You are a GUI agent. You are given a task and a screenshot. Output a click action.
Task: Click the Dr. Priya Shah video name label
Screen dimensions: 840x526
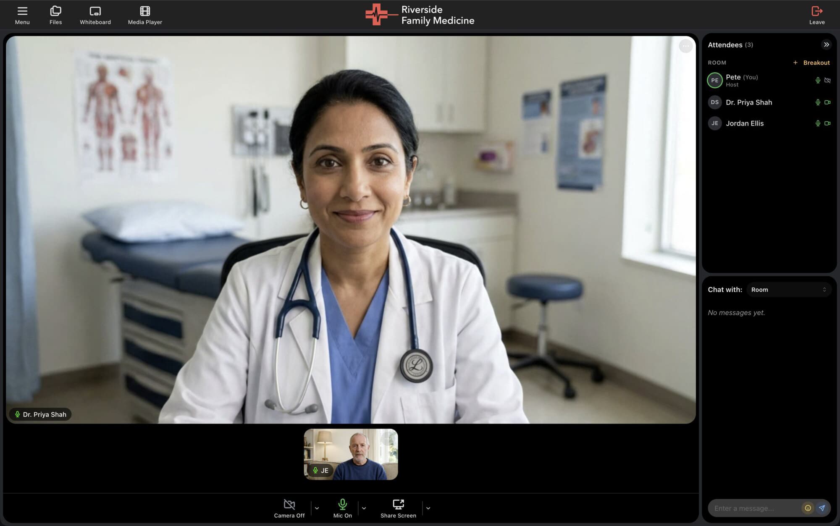click(40, 414)
